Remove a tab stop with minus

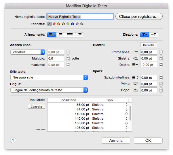[43, 129]
